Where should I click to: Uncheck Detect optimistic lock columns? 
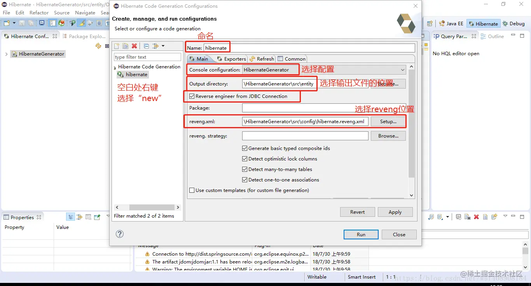tap(245, 159)
